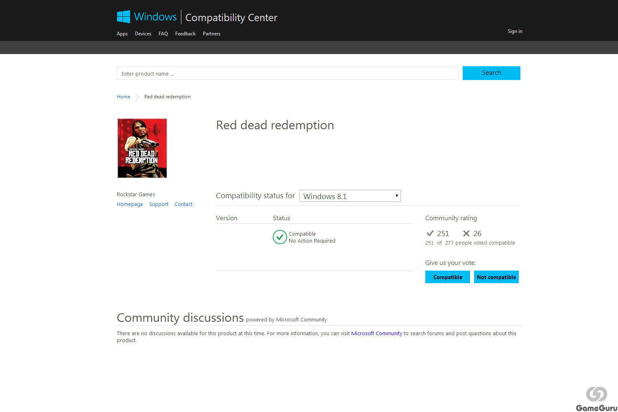
Task: Click the Red dead redemption page heading
Action: tap(275, 125)
